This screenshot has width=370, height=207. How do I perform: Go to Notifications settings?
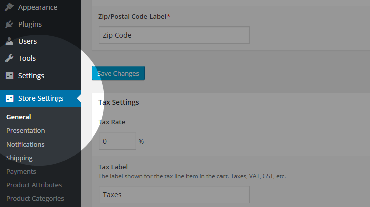tap(25, 144)
